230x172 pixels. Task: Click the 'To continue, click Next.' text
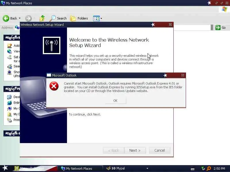pyautogui.click(x=85, y=114)
